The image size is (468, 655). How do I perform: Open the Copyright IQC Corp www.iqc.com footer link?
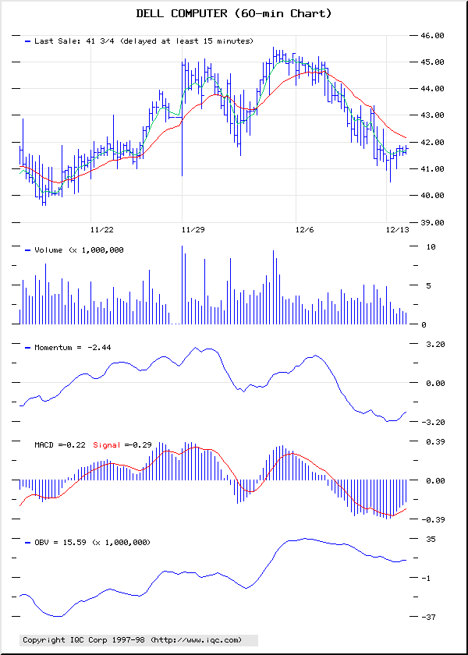(132, 640)
